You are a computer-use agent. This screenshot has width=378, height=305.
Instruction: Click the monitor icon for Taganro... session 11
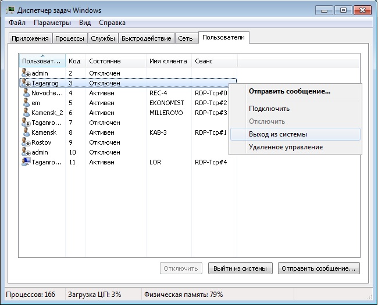pos(26,162)
